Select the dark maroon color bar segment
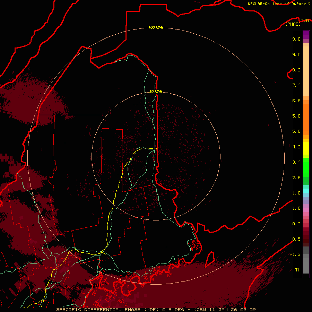 click(306, 237)
